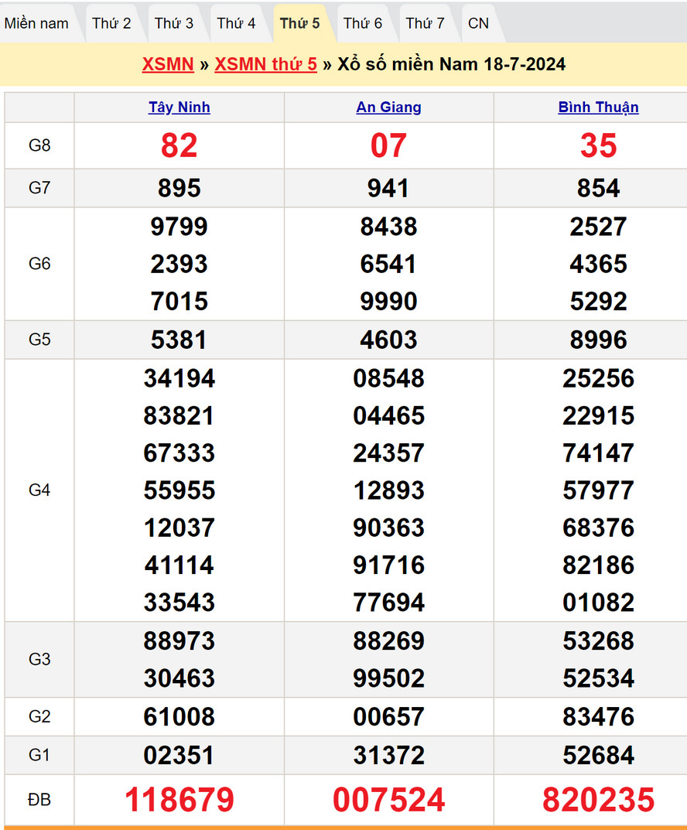
Task: Open the XSMN thứ 5 breadcrumb link
Action: pos(265,64)
